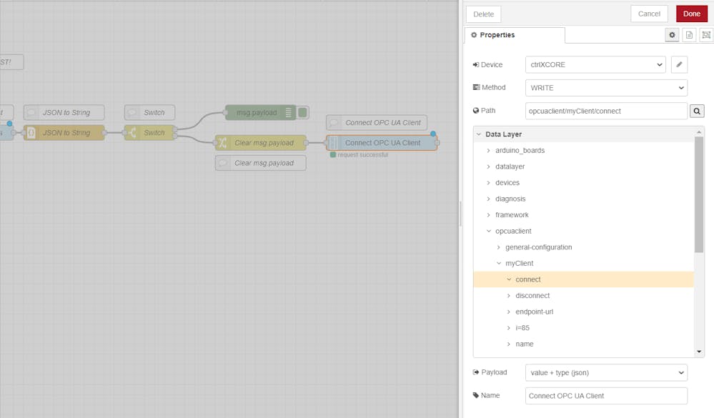The width and height of the screenshot is (714, 418).
Task: Click the red Done button
Action: [x=691, y=14]
